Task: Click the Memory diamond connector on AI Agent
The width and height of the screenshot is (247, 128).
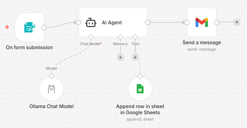Action: click(120, 37)
